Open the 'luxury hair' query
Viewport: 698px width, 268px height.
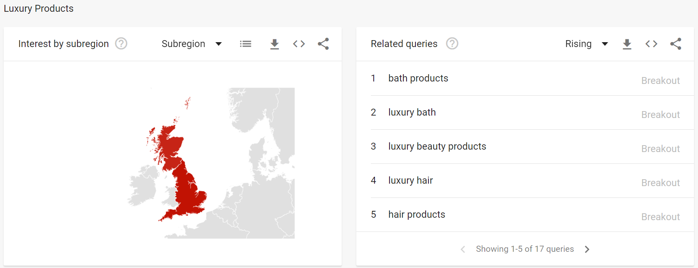click(x=410, y=180)
